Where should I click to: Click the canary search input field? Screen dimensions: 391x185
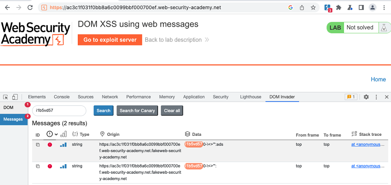[59, 110]
